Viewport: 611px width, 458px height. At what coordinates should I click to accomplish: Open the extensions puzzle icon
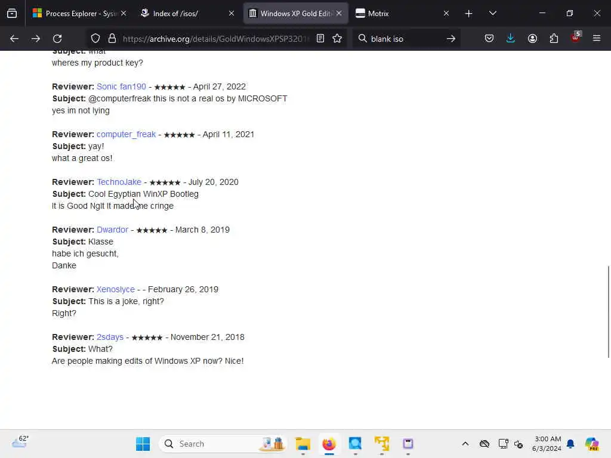(x=554, y=38)
